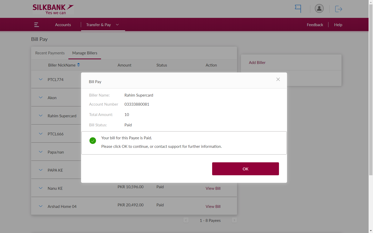Select the Manage Billers tab
This screenshot has width=373, height=233.
pyautogui.click(x=85, y=53)
